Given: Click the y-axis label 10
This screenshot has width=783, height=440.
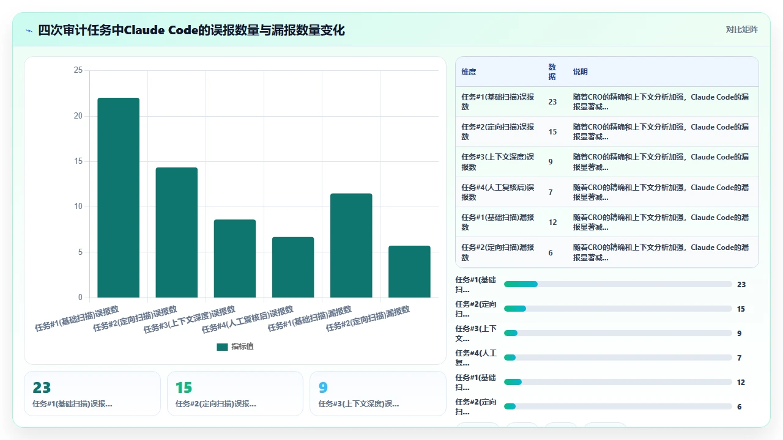Looking at the screenshot, I should tap(78, 207).
